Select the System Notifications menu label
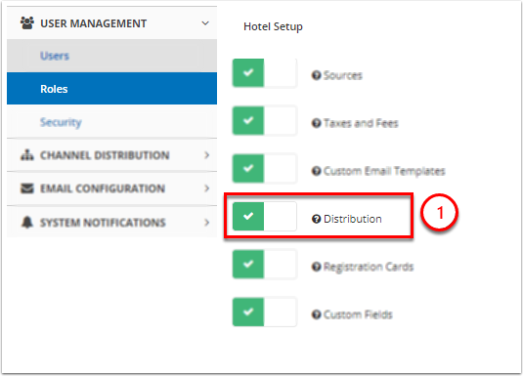The width and height of the screenshot is (523, 376). pos(103,223)
